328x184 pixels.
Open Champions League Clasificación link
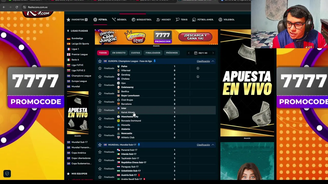203,61
